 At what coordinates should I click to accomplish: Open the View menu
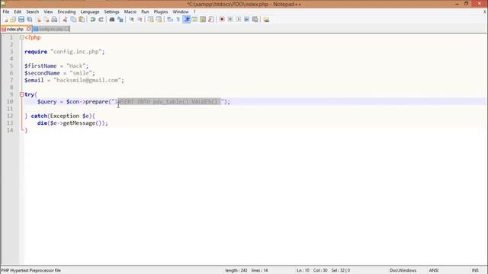click(48, 11)
